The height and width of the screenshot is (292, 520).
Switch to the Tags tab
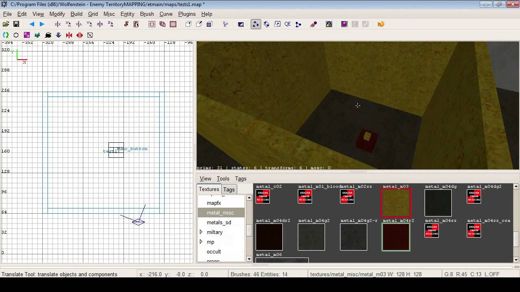(x=229, y=189)
